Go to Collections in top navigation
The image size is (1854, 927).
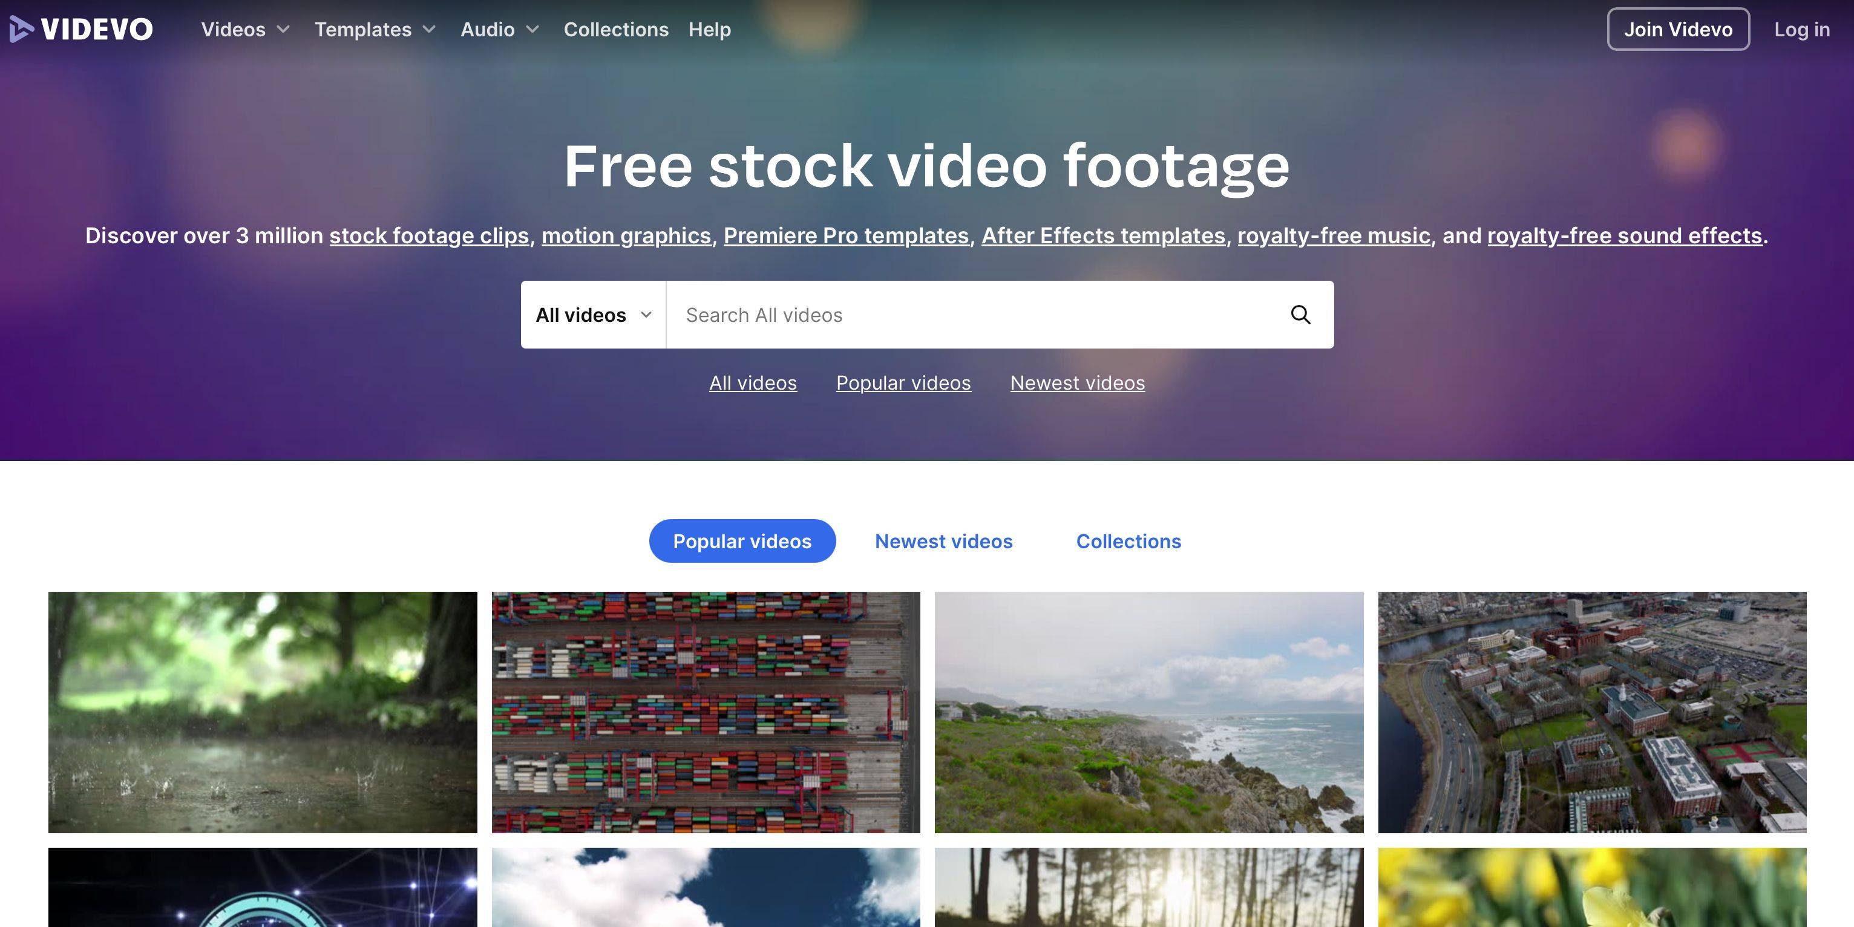point(615,30)
